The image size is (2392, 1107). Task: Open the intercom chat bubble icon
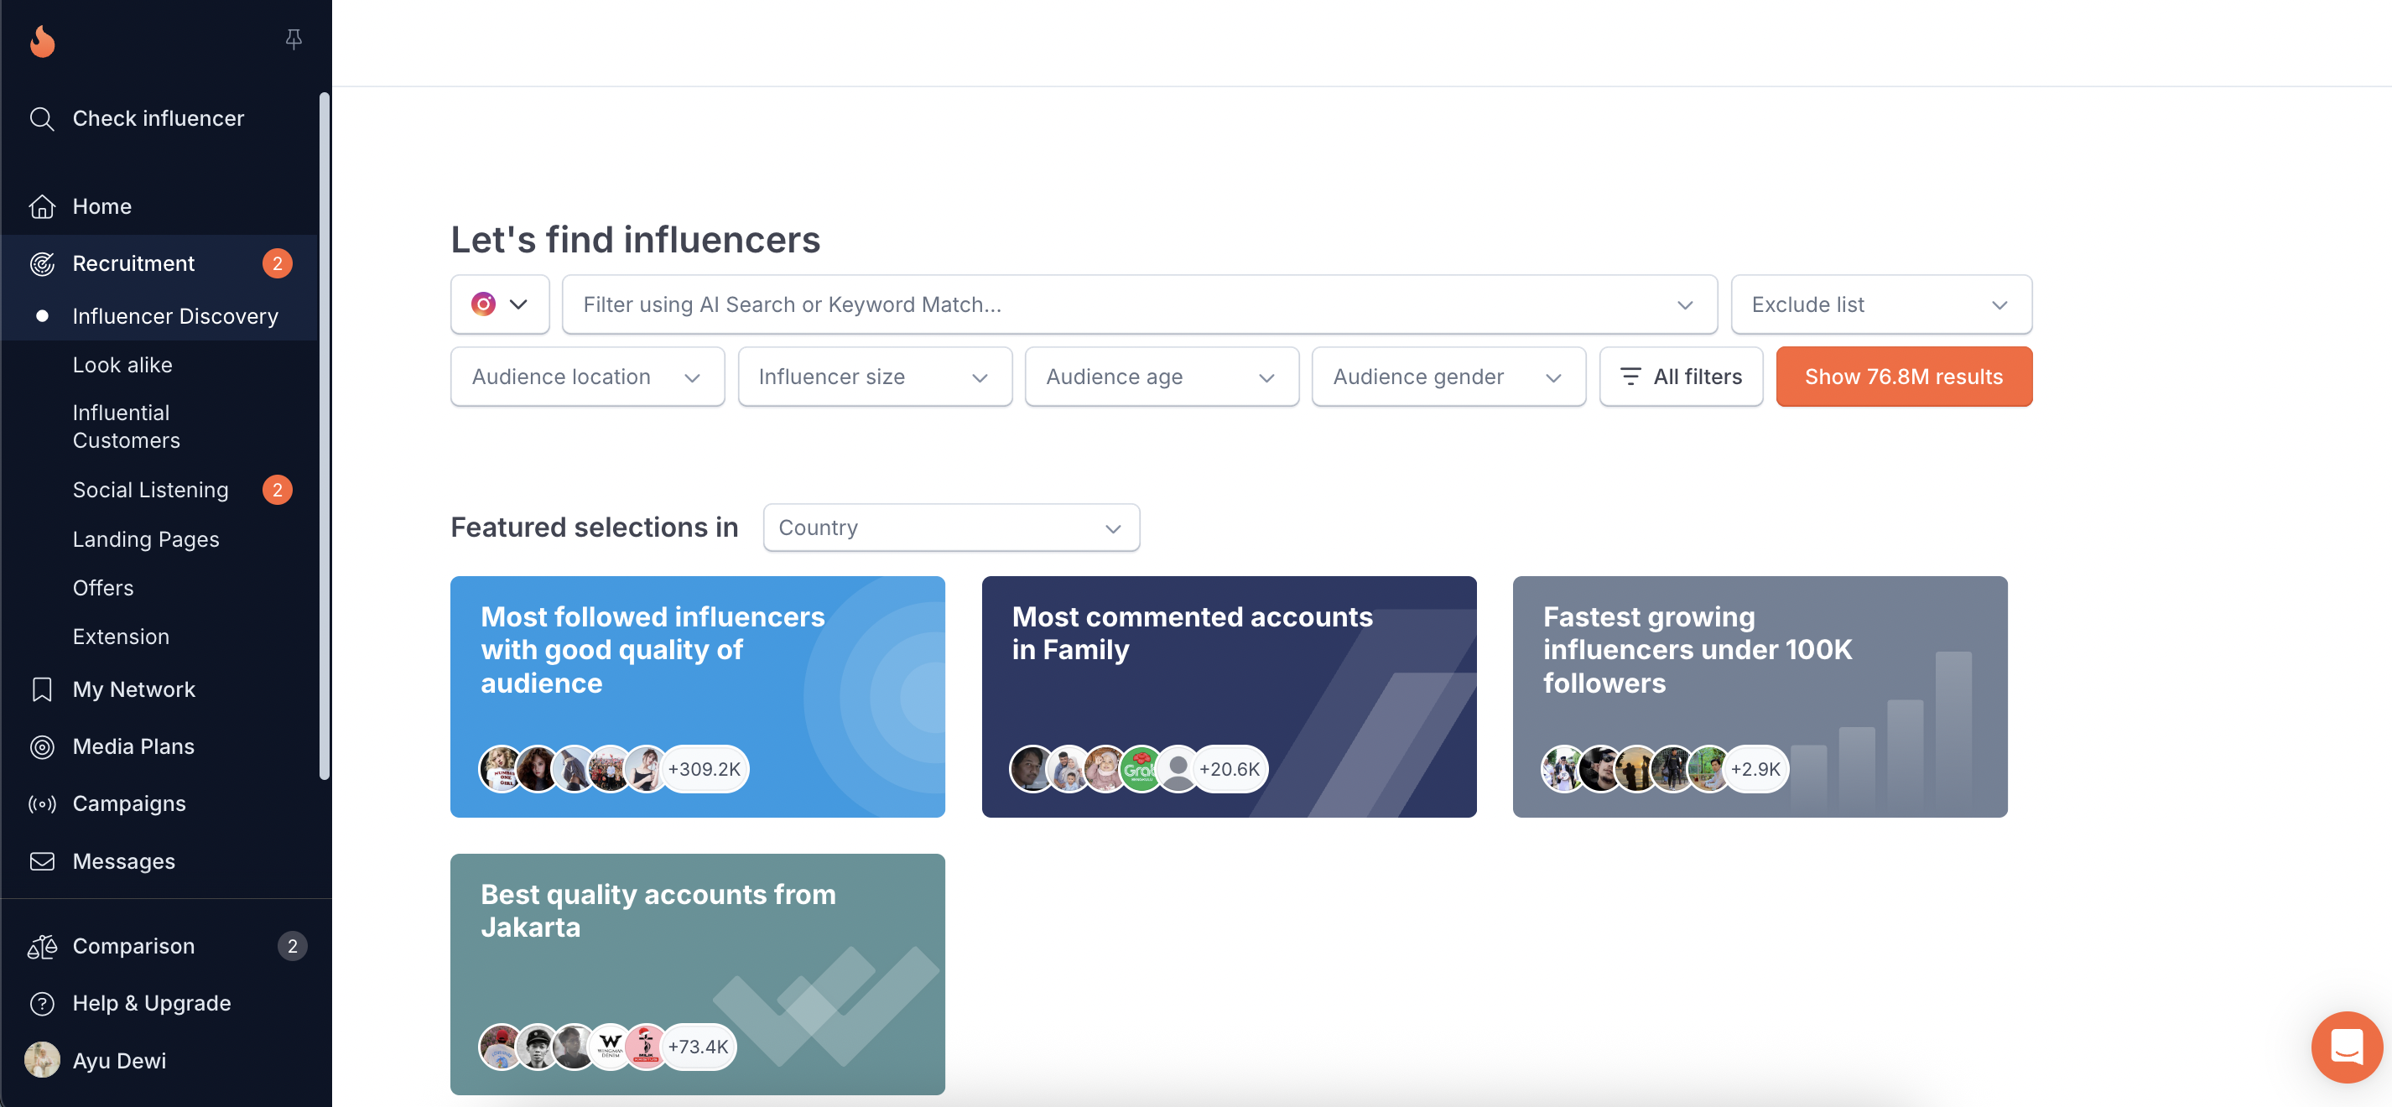tap(2347, 1047)
